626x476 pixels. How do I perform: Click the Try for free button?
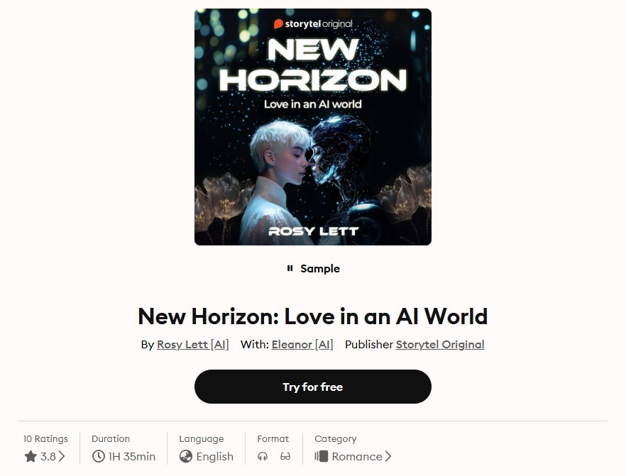313,387
